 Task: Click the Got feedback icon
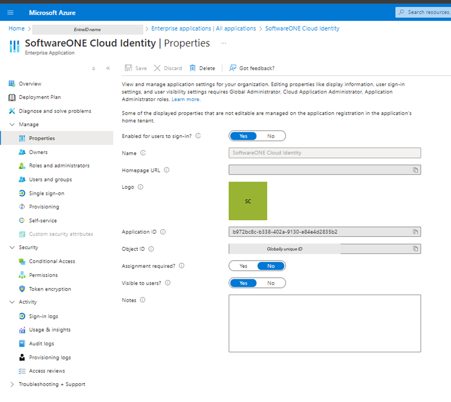[233, 68]
